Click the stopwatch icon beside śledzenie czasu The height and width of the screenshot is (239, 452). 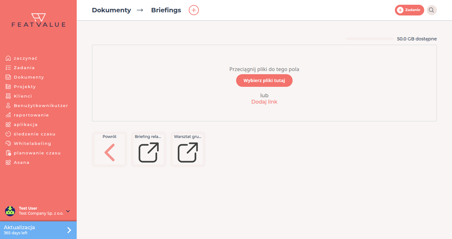point(8,134)
